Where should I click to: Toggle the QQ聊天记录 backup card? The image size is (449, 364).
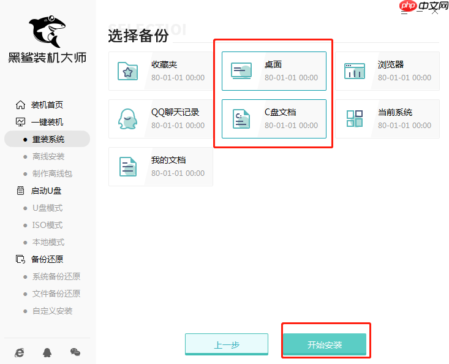[160, 119]
